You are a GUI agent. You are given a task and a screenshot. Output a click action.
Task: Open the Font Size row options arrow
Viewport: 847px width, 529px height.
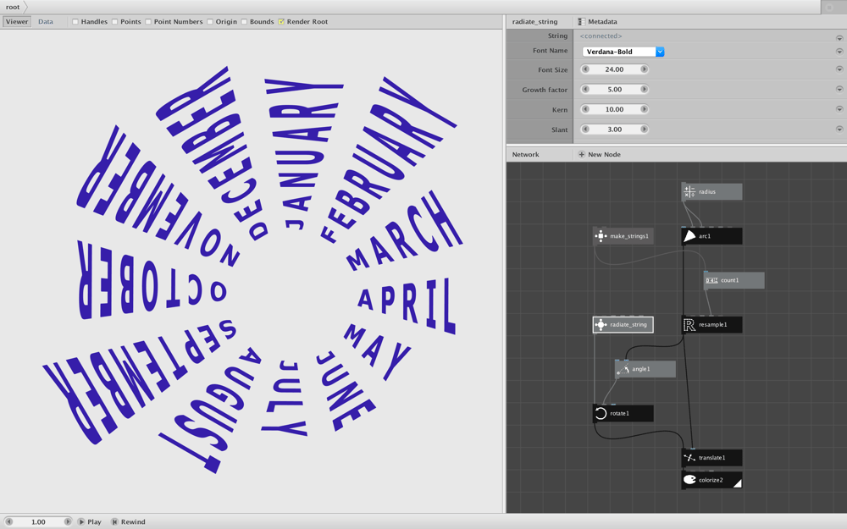pos(839,69)
